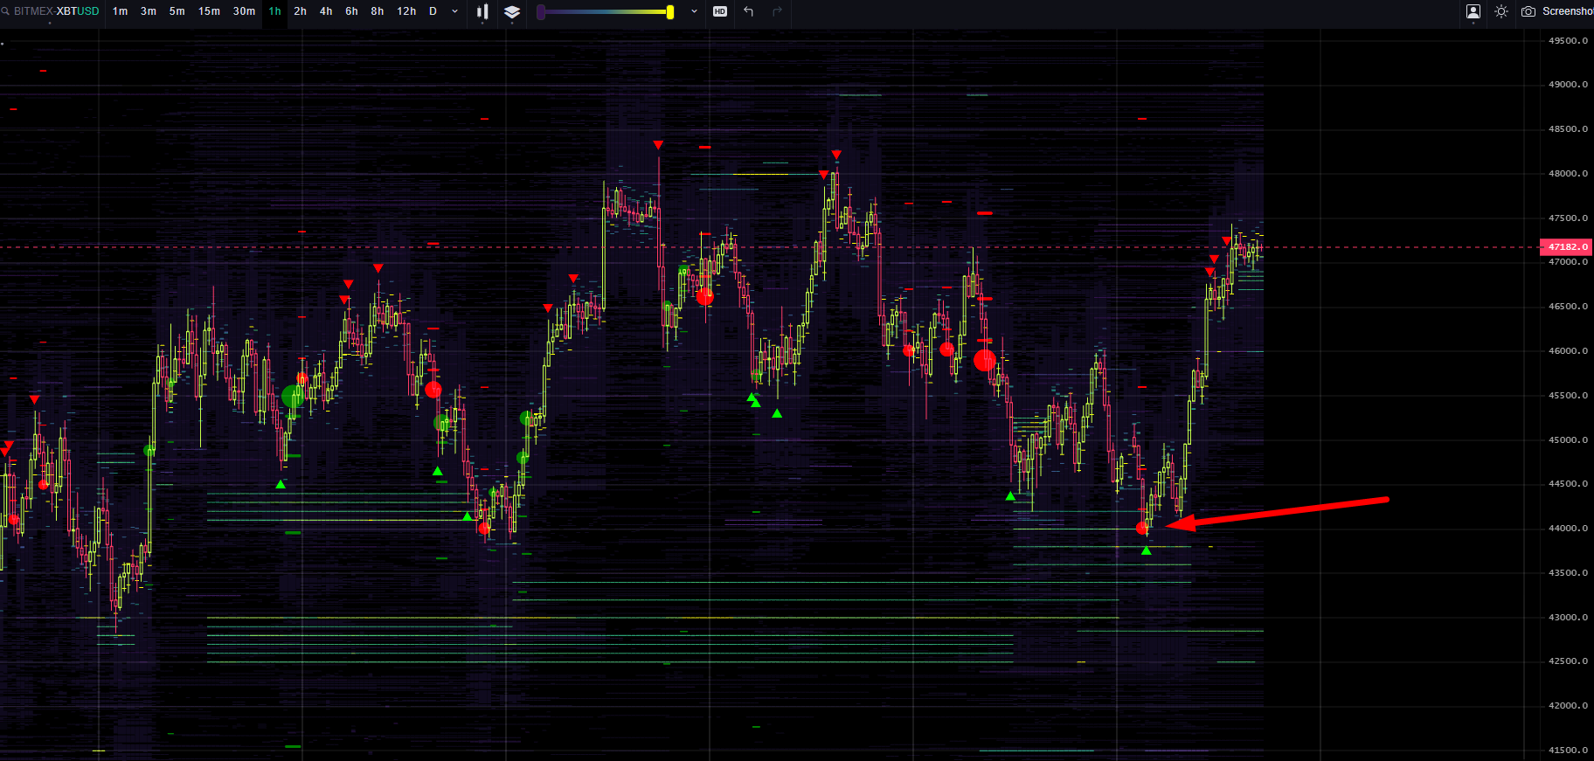
Task: Click the yellow handle on heatmap slider
Action: coord(670,12)
